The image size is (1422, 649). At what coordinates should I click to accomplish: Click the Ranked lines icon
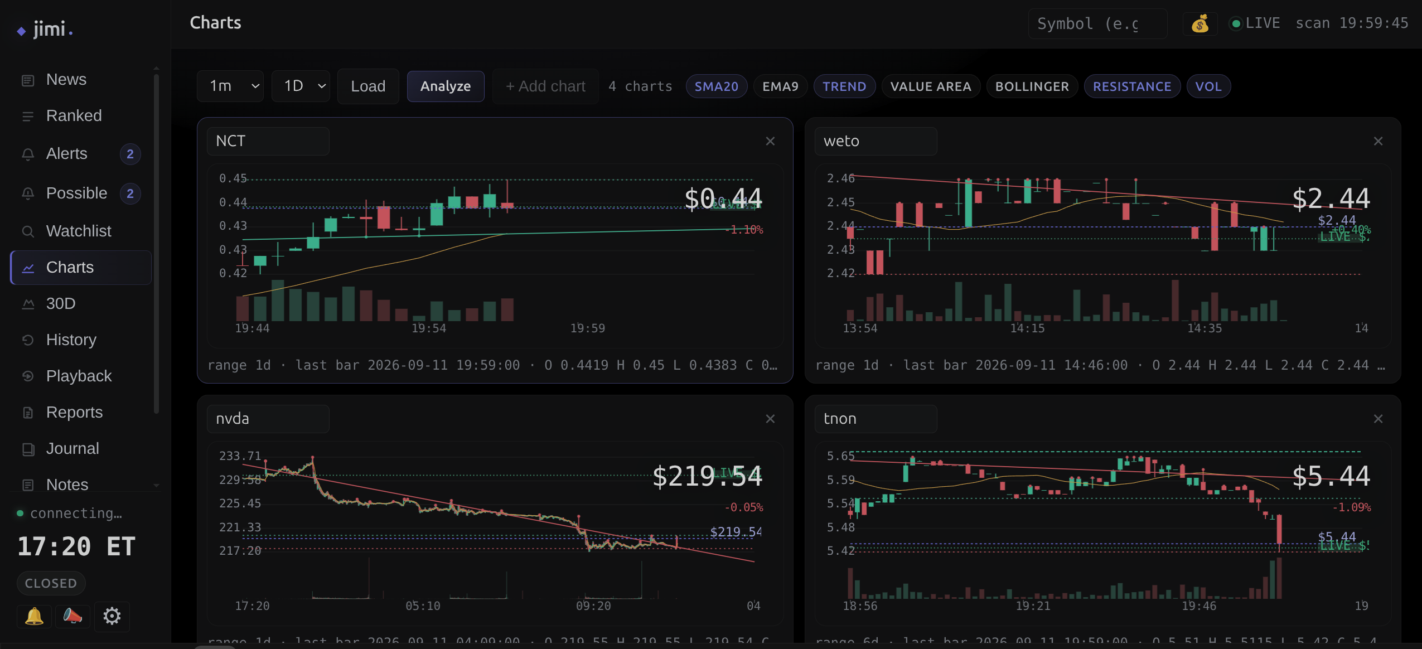[x=28, y=117]
